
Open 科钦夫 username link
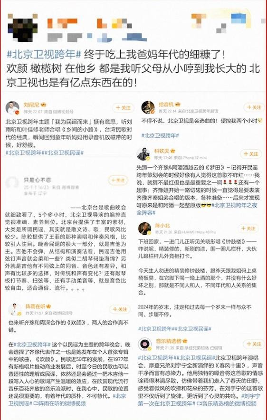tap(161, 151)
